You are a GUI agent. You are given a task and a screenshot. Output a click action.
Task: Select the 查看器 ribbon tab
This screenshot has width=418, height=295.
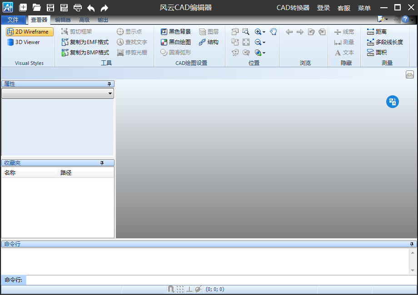[39, 20]
